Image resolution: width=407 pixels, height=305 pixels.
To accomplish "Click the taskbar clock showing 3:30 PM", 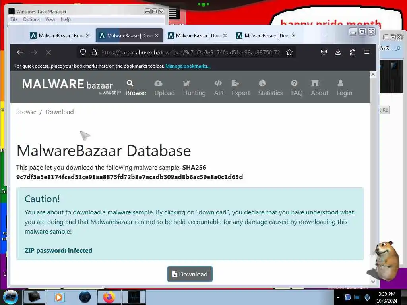I will [387, 297].
